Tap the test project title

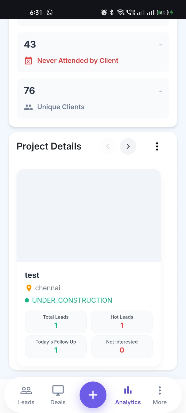pyautogui.click(x=32, y=275)
